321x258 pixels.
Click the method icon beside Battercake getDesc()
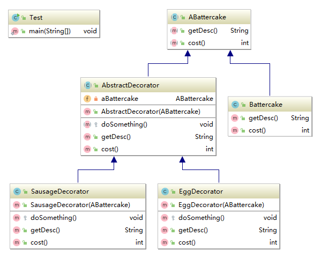tap(235, 118)
